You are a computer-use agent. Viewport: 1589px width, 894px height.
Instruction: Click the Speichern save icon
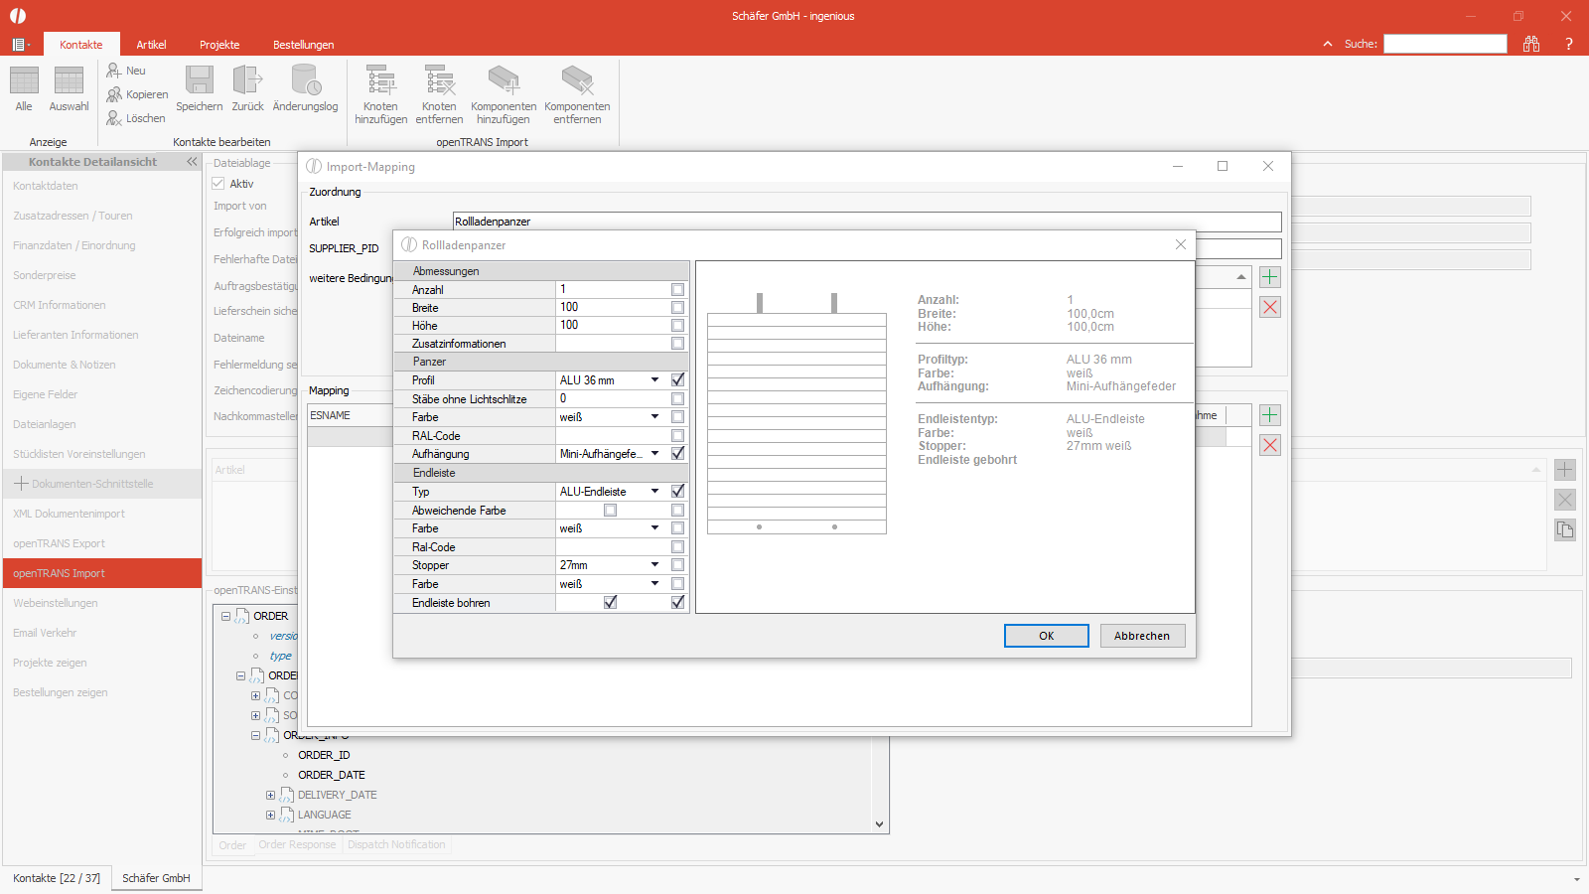[200, 80]
